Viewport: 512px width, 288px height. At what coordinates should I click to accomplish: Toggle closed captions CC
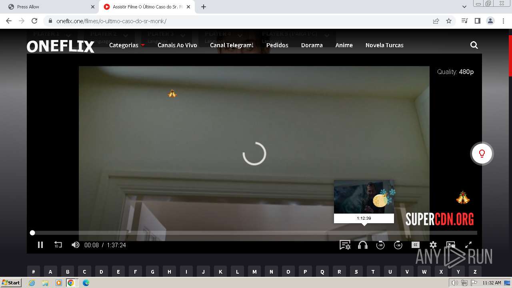coord(416,245)
